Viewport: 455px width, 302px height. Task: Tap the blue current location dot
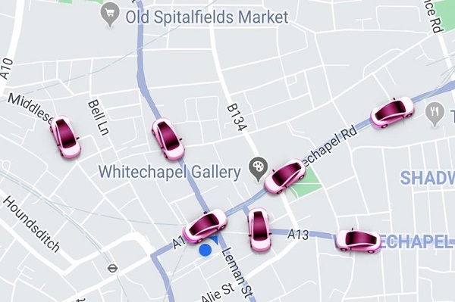[x=206, y=250]
